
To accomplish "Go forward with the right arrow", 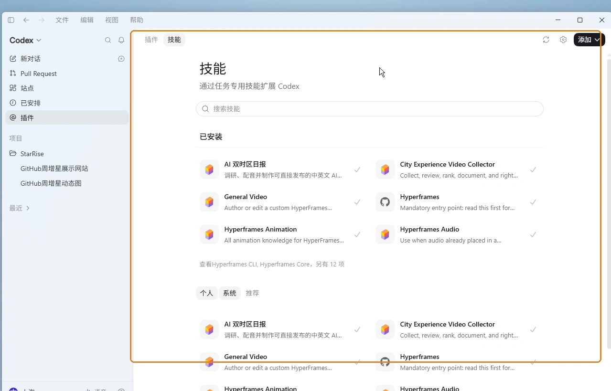I will [42, 20].
